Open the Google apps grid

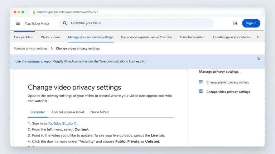click(x=235, y=24)
